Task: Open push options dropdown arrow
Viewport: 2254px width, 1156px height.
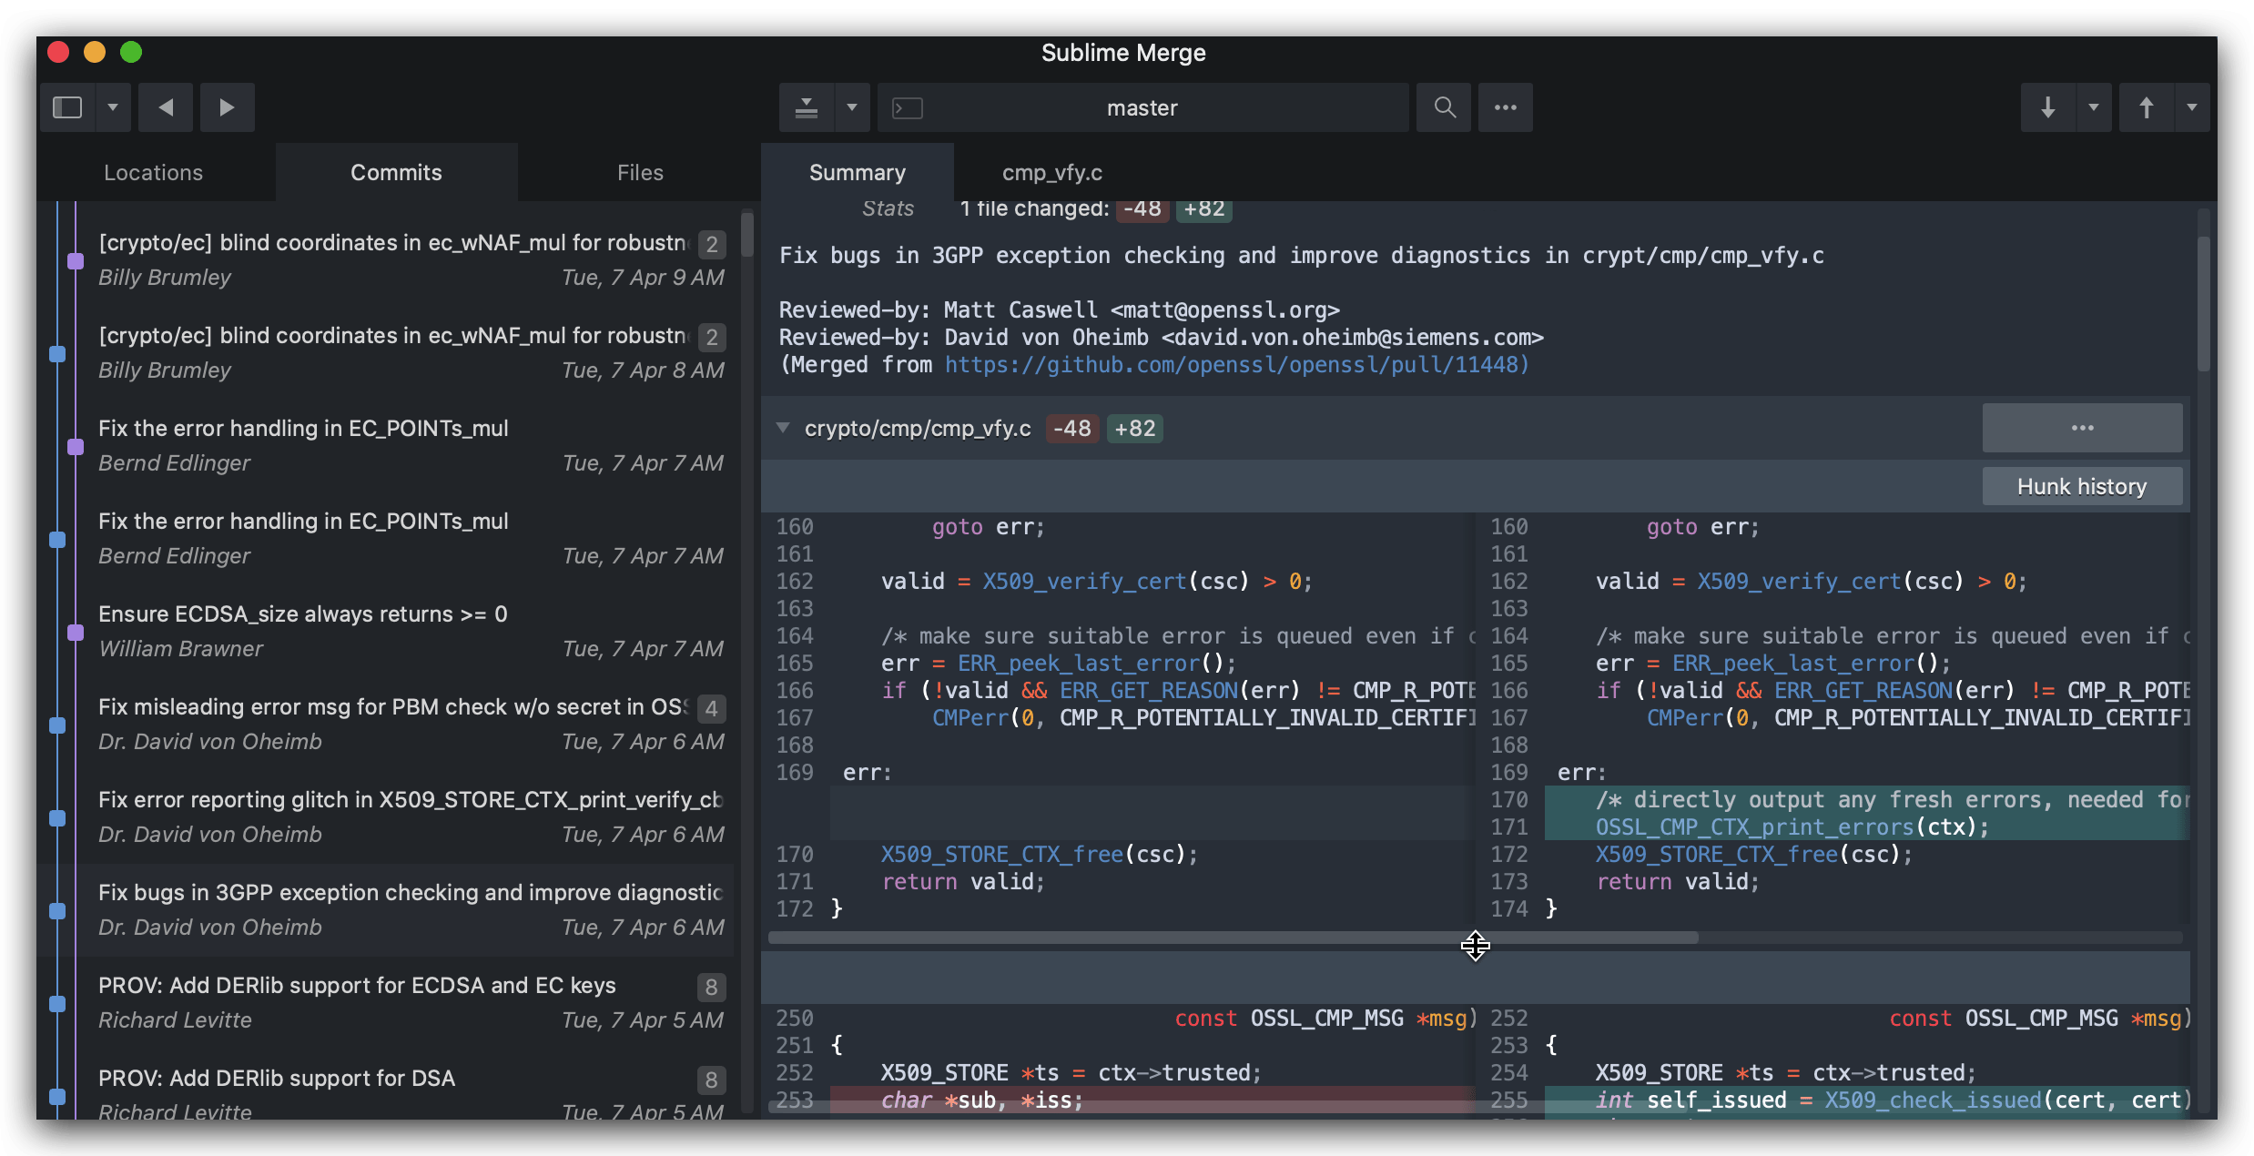Action: pos(2192,107)
